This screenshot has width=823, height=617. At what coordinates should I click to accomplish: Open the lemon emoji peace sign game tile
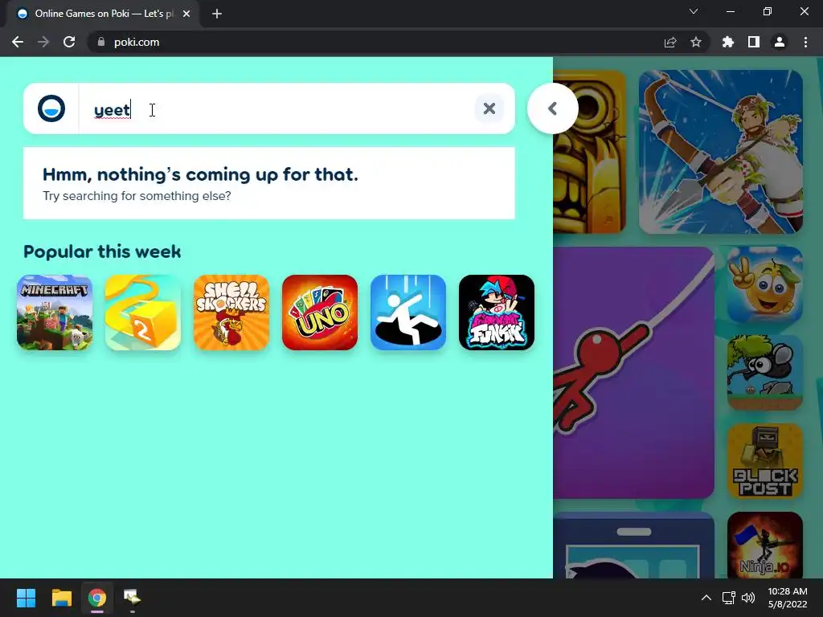coord(765,284)
